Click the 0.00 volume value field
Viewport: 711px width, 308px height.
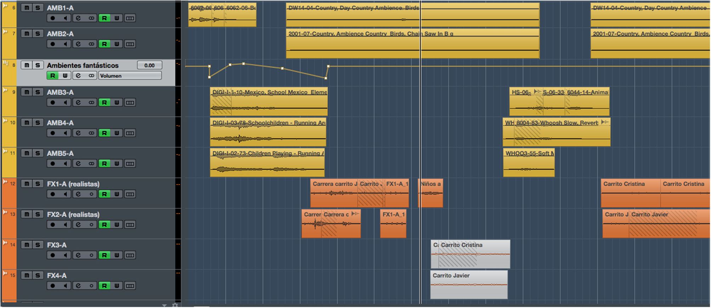[x=149, y=65]
